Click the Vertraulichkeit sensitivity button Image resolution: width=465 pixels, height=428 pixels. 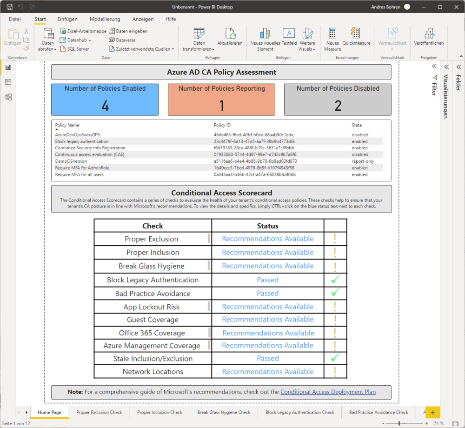coord(392,40)
